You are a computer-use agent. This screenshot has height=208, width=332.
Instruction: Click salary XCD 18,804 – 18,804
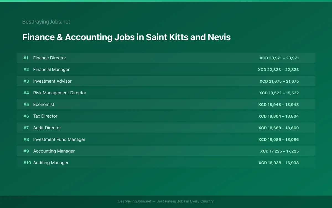pyautogui.click(x=279, y=116)
